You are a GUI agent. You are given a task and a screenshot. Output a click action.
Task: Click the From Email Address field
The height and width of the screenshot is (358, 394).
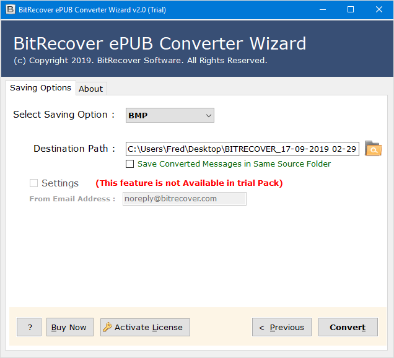[x=184, y=199]
